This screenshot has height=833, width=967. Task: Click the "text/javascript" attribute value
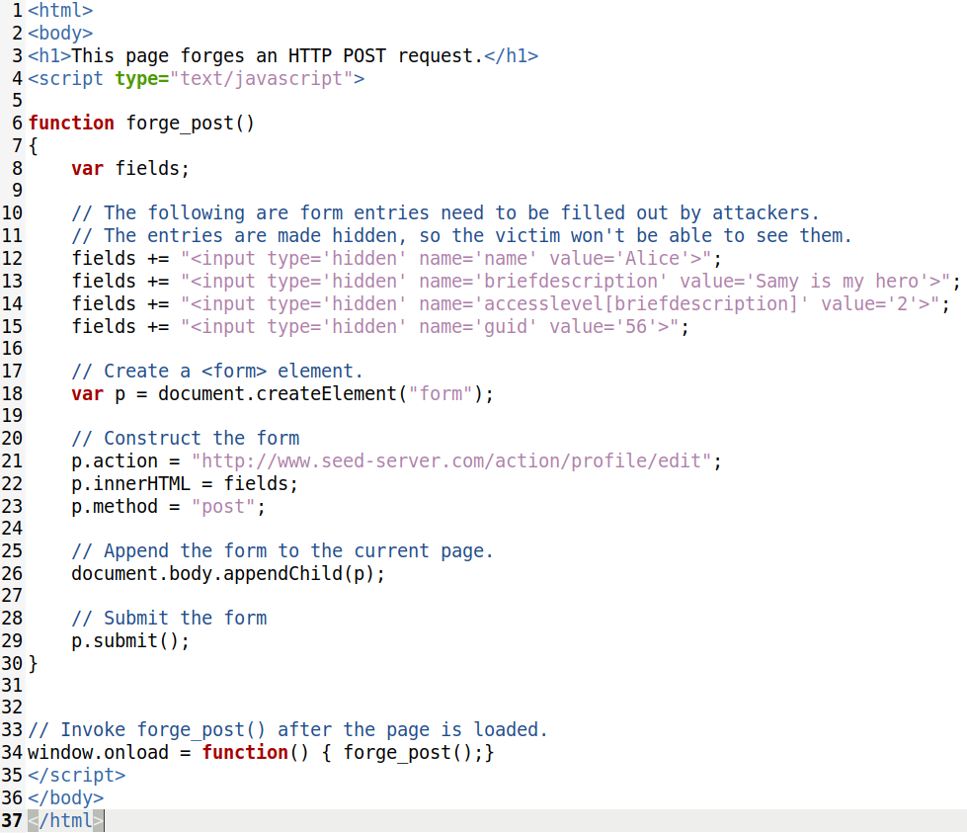point(261,78)
